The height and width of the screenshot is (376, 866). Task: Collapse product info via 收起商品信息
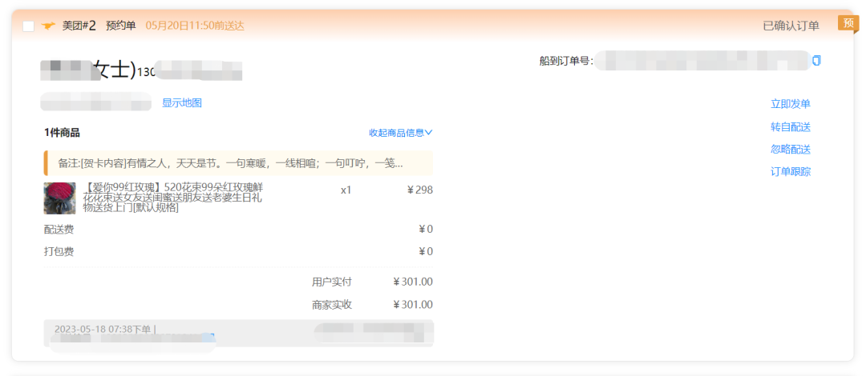tap(401, 132)
